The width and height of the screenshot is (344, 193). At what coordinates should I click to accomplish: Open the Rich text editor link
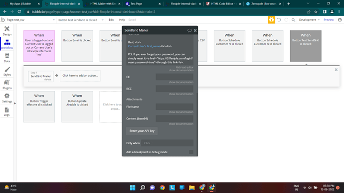pos(184,67)
